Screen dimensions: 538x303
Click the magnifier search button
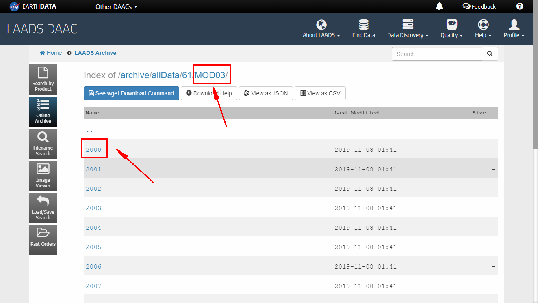[x=490, y=54]
